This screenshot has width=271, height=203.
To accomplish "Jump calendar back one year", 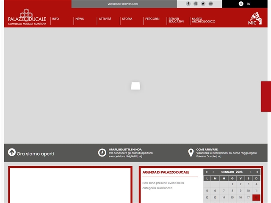I will pyautogui.click(x=207, y=172).
